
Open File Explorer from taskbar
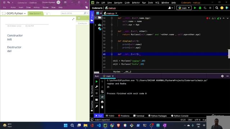(x=86, y=125)
